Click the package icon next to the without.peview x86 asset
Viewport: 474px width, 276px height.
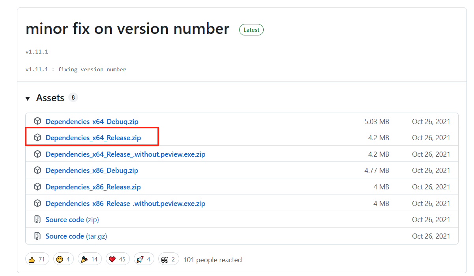[37, 203]
